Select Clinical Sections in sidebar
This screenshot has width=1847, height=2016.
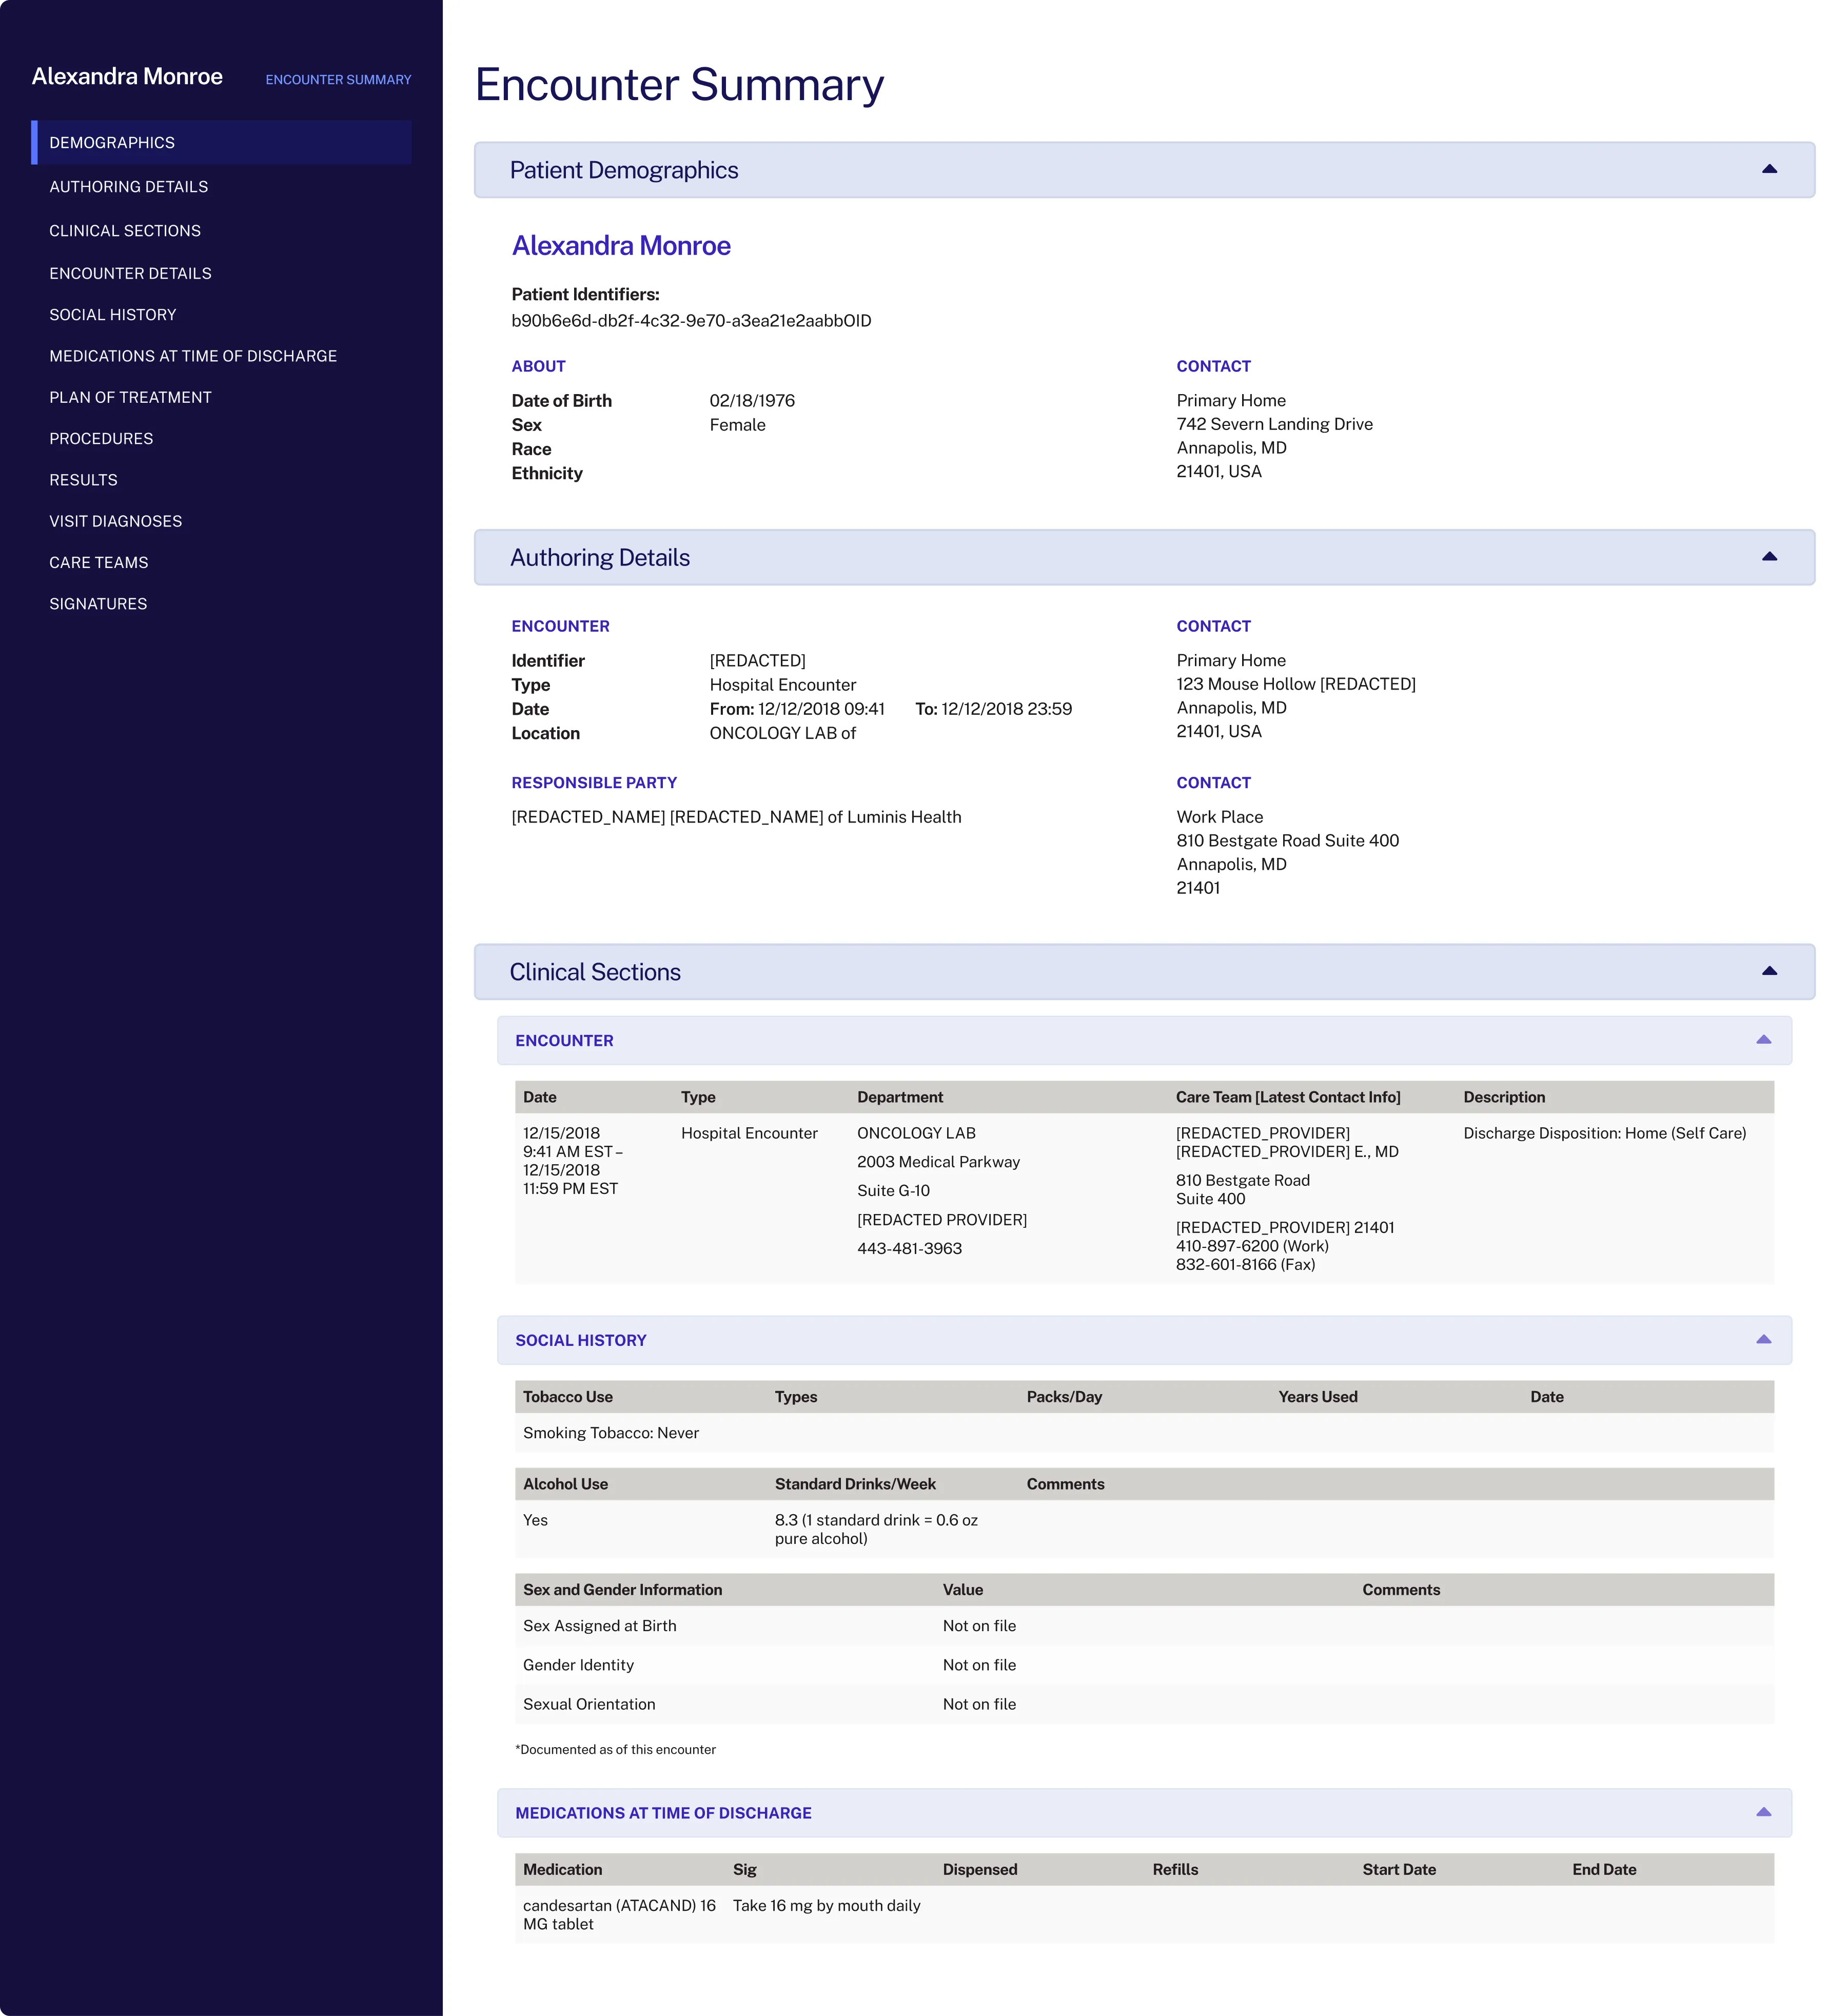(x=125, y=231)
